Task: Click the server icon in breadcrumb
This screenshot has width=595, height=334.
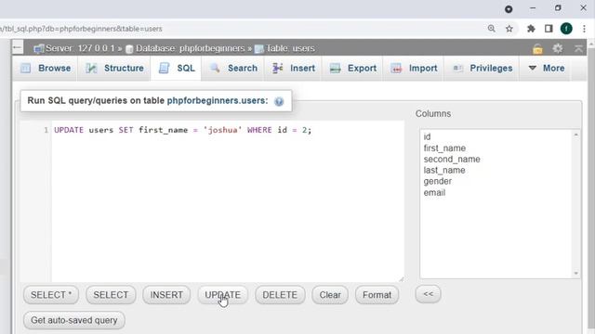Action: pyautogui.click(x=38, y=49)
